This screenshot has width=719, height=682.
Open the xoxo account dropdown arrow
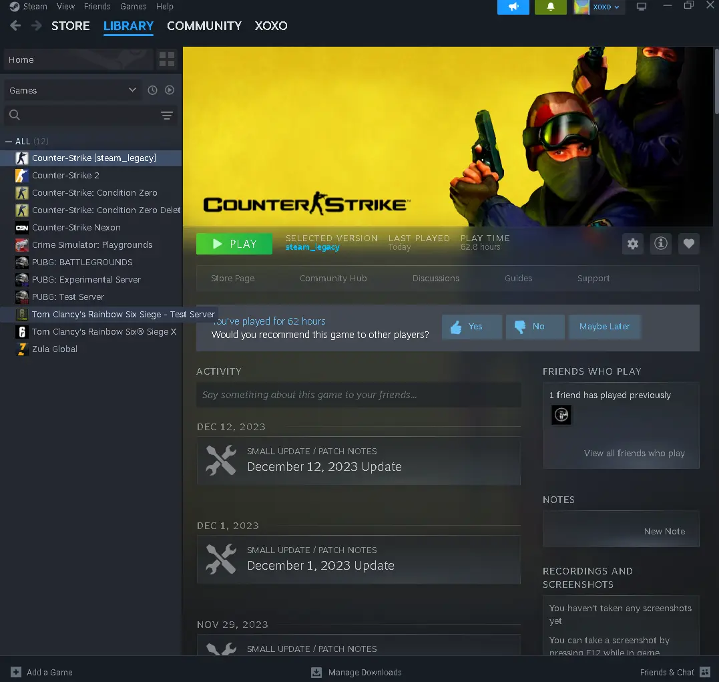pyautogui.click(x=617, y=7)
